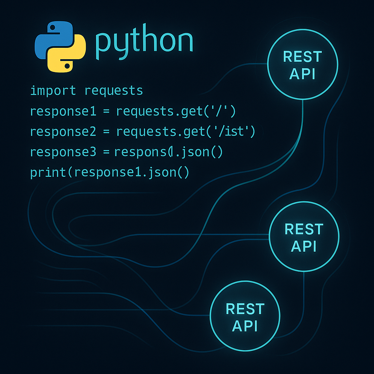The width and height of the screenshot is (374, 374).
Task: Click the large 'python' wordmark
Action: pos(144,42)
